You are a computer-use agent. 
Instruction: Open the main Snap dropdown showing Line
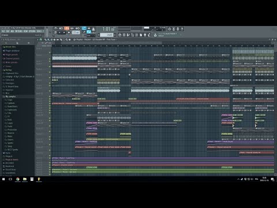pos(91,36)
